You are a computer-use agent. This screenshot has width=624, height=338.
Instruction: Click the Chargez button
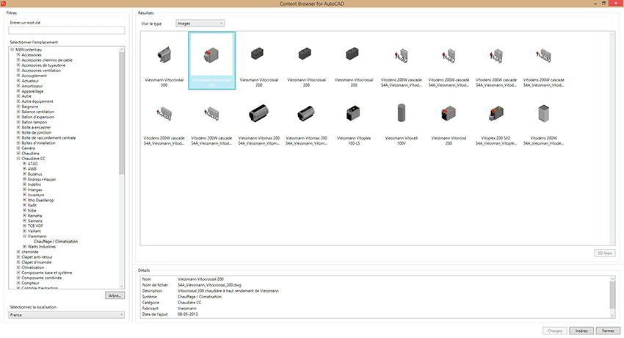click(x=555, y=331)
